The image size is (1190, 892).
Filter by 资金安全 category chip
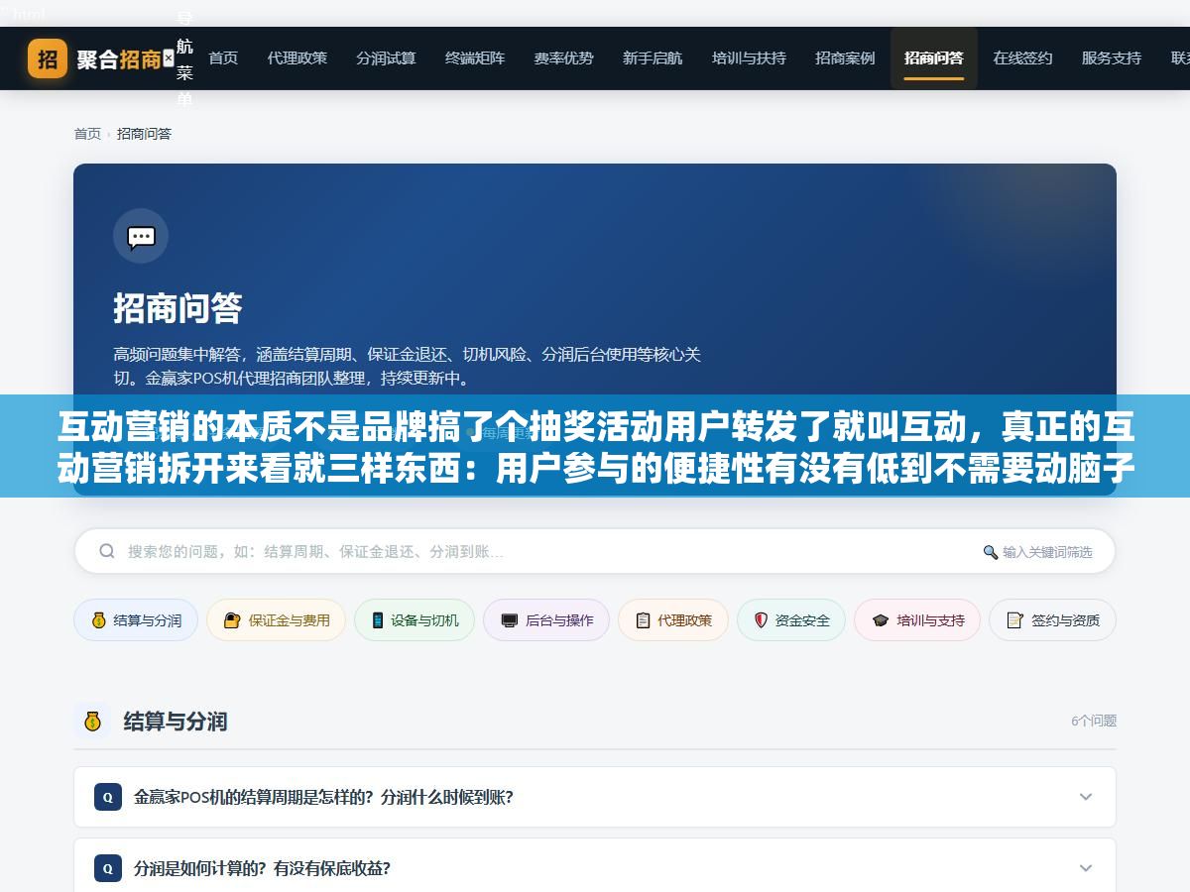[791, 620]
